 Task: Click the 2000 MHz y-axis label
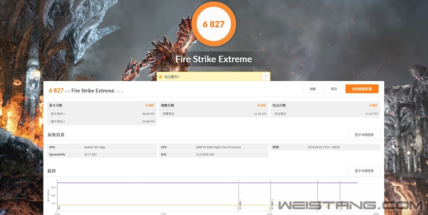(x=53, y=196)
